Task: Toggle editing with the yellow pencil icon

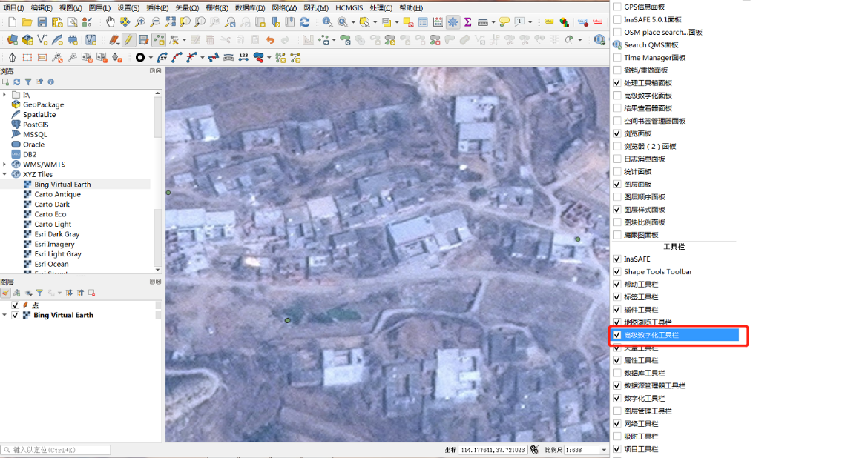Action: pyautogui.click(x=128, y=39)
